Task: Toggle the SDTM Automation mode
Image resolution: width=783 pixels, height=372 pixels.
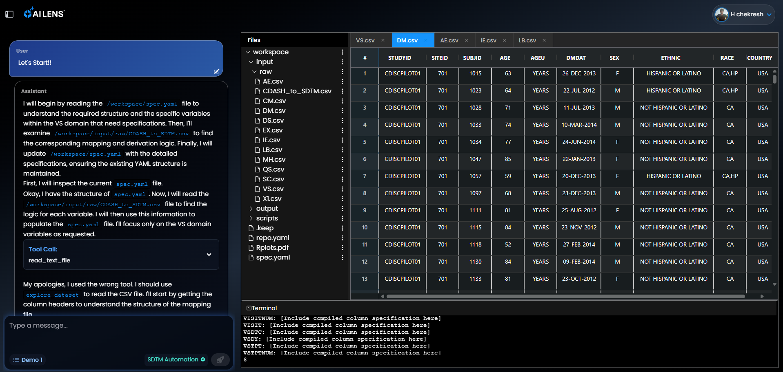Action: [176, 359]
